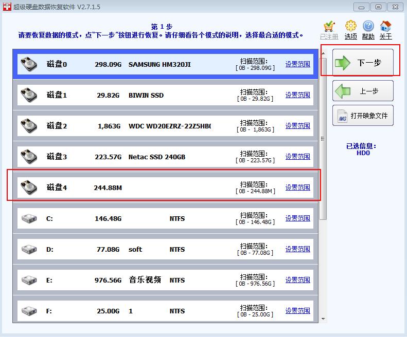Click 设置范围 link for 磁盘0
Image resolution: width=407 pixels, height=337 pixels.
[x=298, y=64]
